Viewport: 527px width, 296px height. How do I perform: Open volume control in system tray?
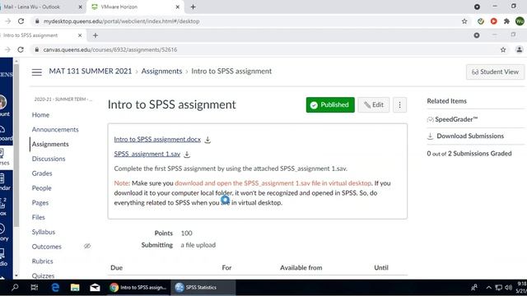point(508,288)
